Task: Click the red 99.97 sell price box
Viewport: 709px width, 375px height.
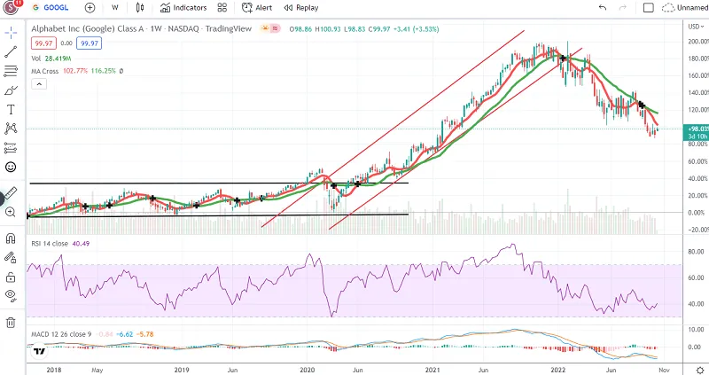Action: [x=43, y=43]
